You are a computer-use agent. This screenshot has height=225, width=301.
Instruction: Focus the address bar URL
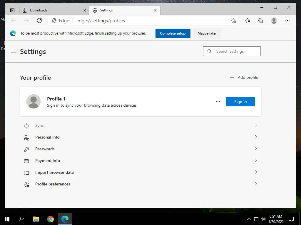[x=101, y=21]
